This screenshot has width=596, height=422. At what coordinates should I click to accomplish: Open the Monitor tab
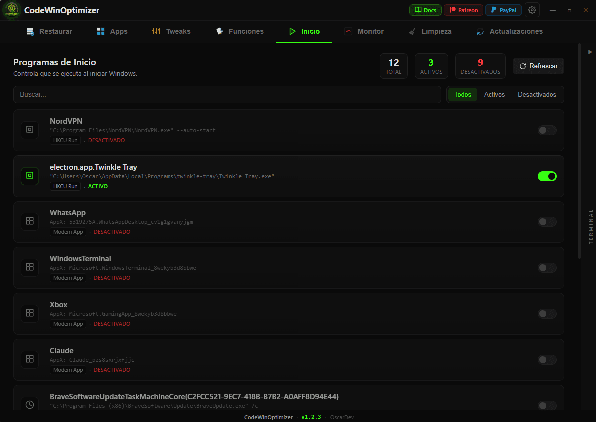[364, 31]
